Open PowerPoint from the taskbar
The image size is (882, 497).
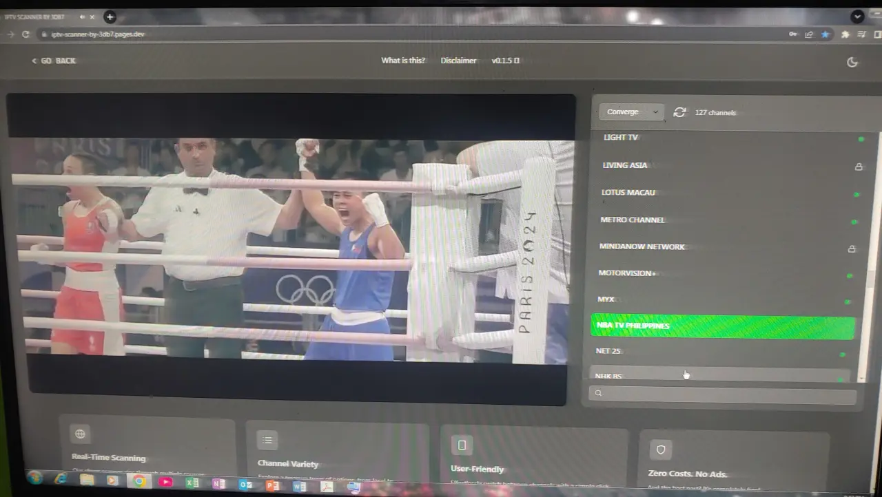(x=273, y=485)
